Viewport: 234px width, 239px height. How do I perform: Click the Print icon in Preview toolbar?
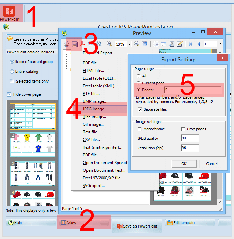coord(66,44)
